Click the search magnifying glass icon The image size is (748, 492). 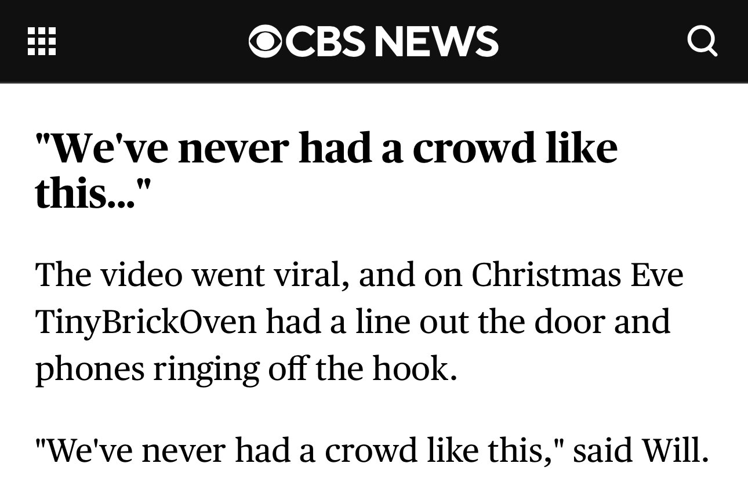tap(702, 42)
